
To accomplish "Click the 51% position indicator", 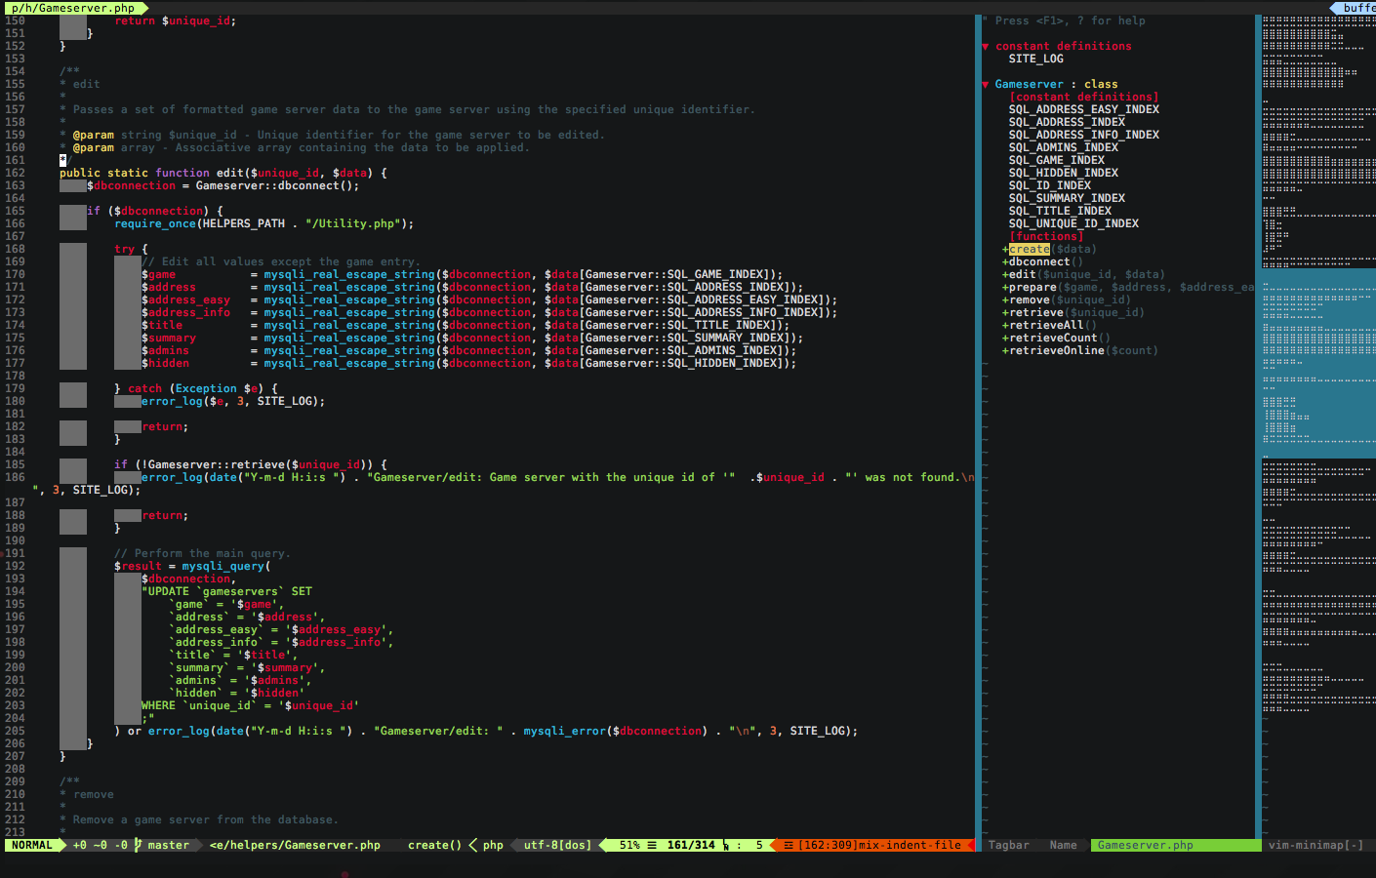I will (629, 845).
